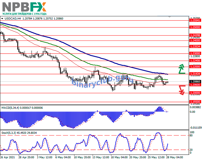
Task: Click the binaryclub.guru watermark link
Action: [96, 80]
